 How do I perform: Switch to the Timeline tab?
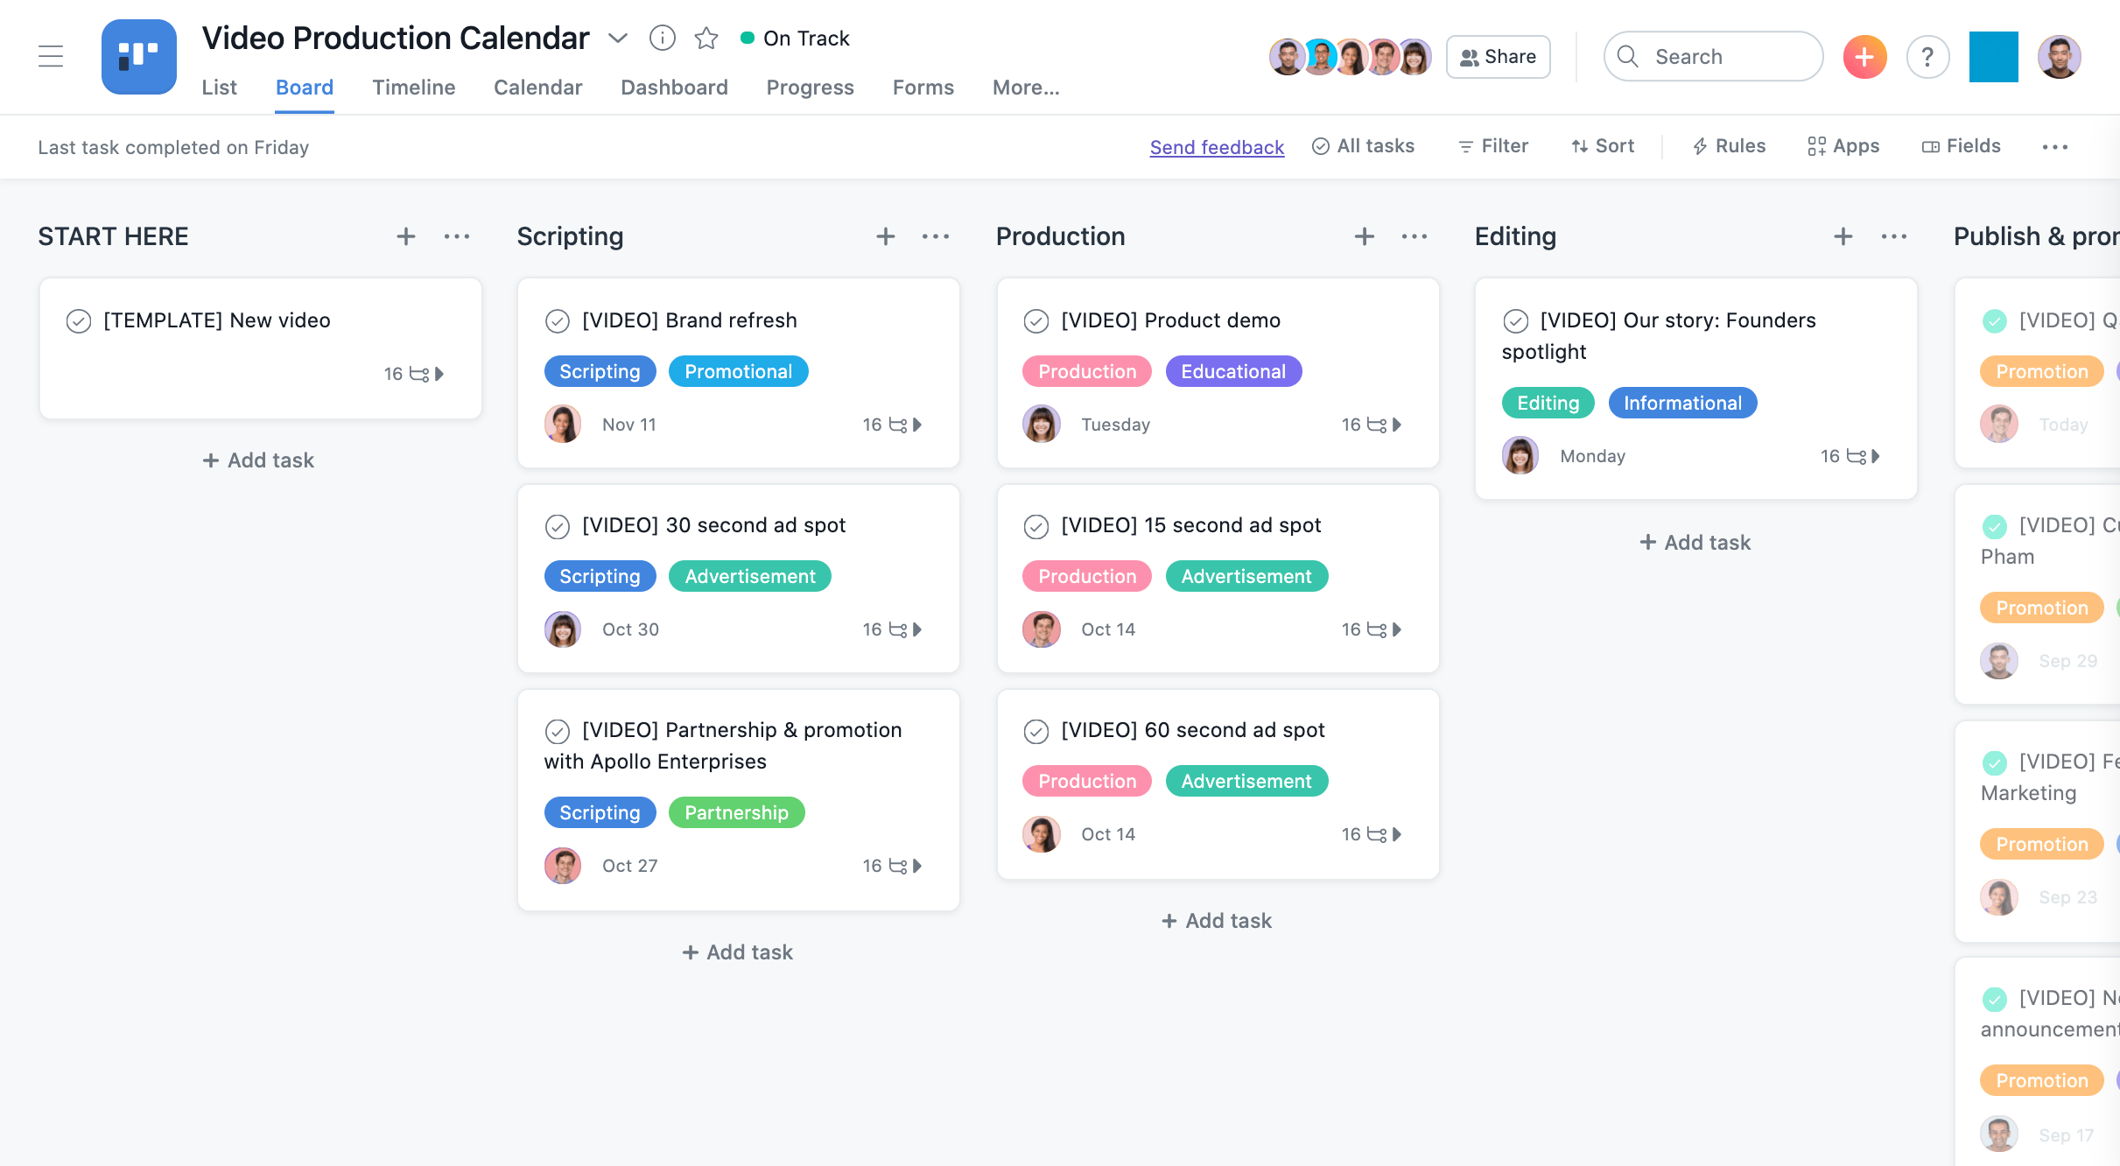(413, 88)
